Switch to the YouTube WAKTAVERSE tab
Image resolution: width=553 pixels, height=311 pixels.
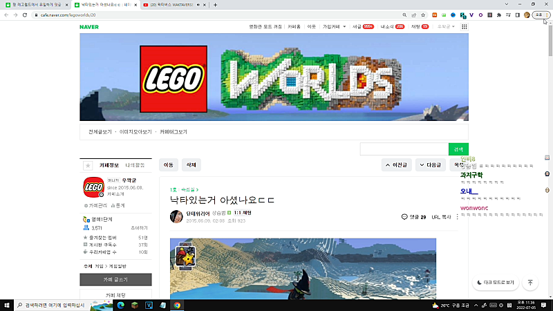[x=172, y=5]
